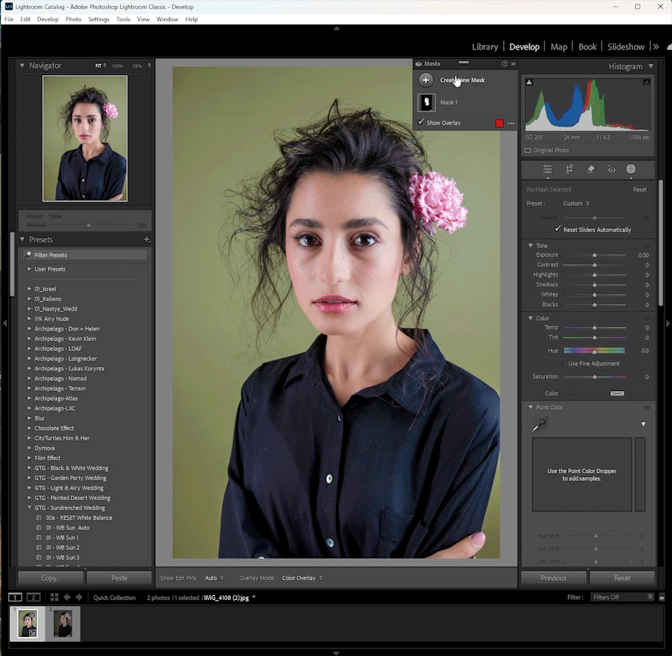Switch to Grid view icon in filmstrip bar

pos(55,597)
